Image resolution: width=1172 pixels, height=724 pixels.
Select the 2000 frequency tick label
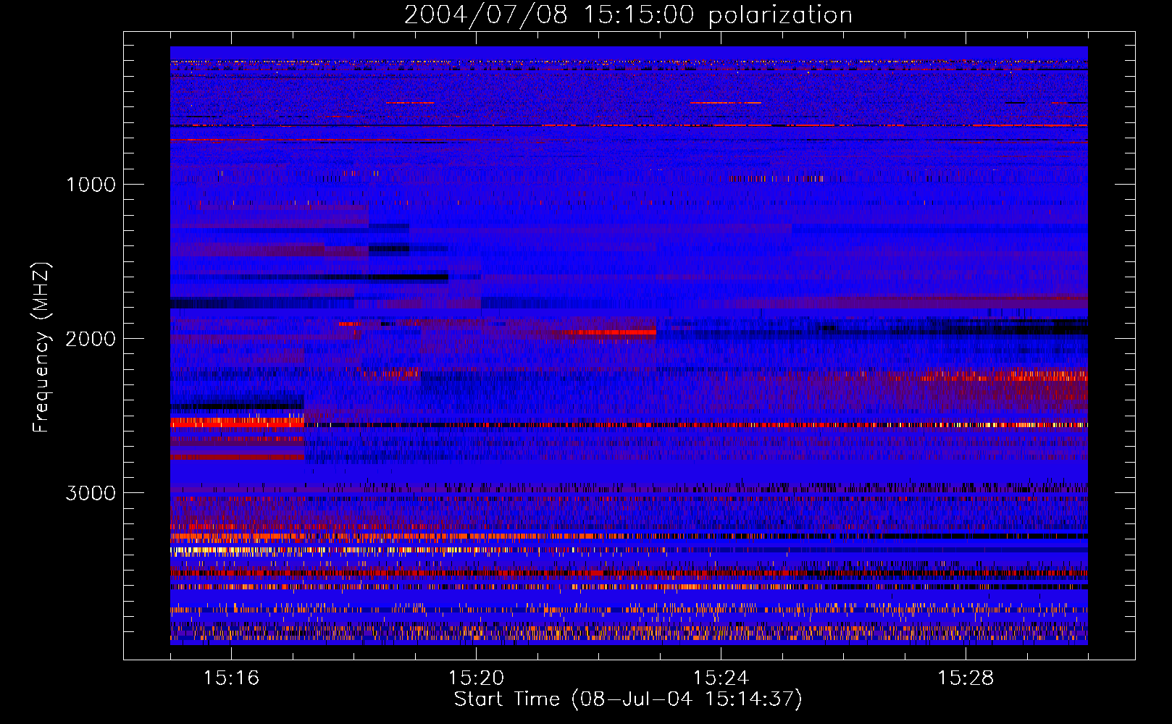91,339
